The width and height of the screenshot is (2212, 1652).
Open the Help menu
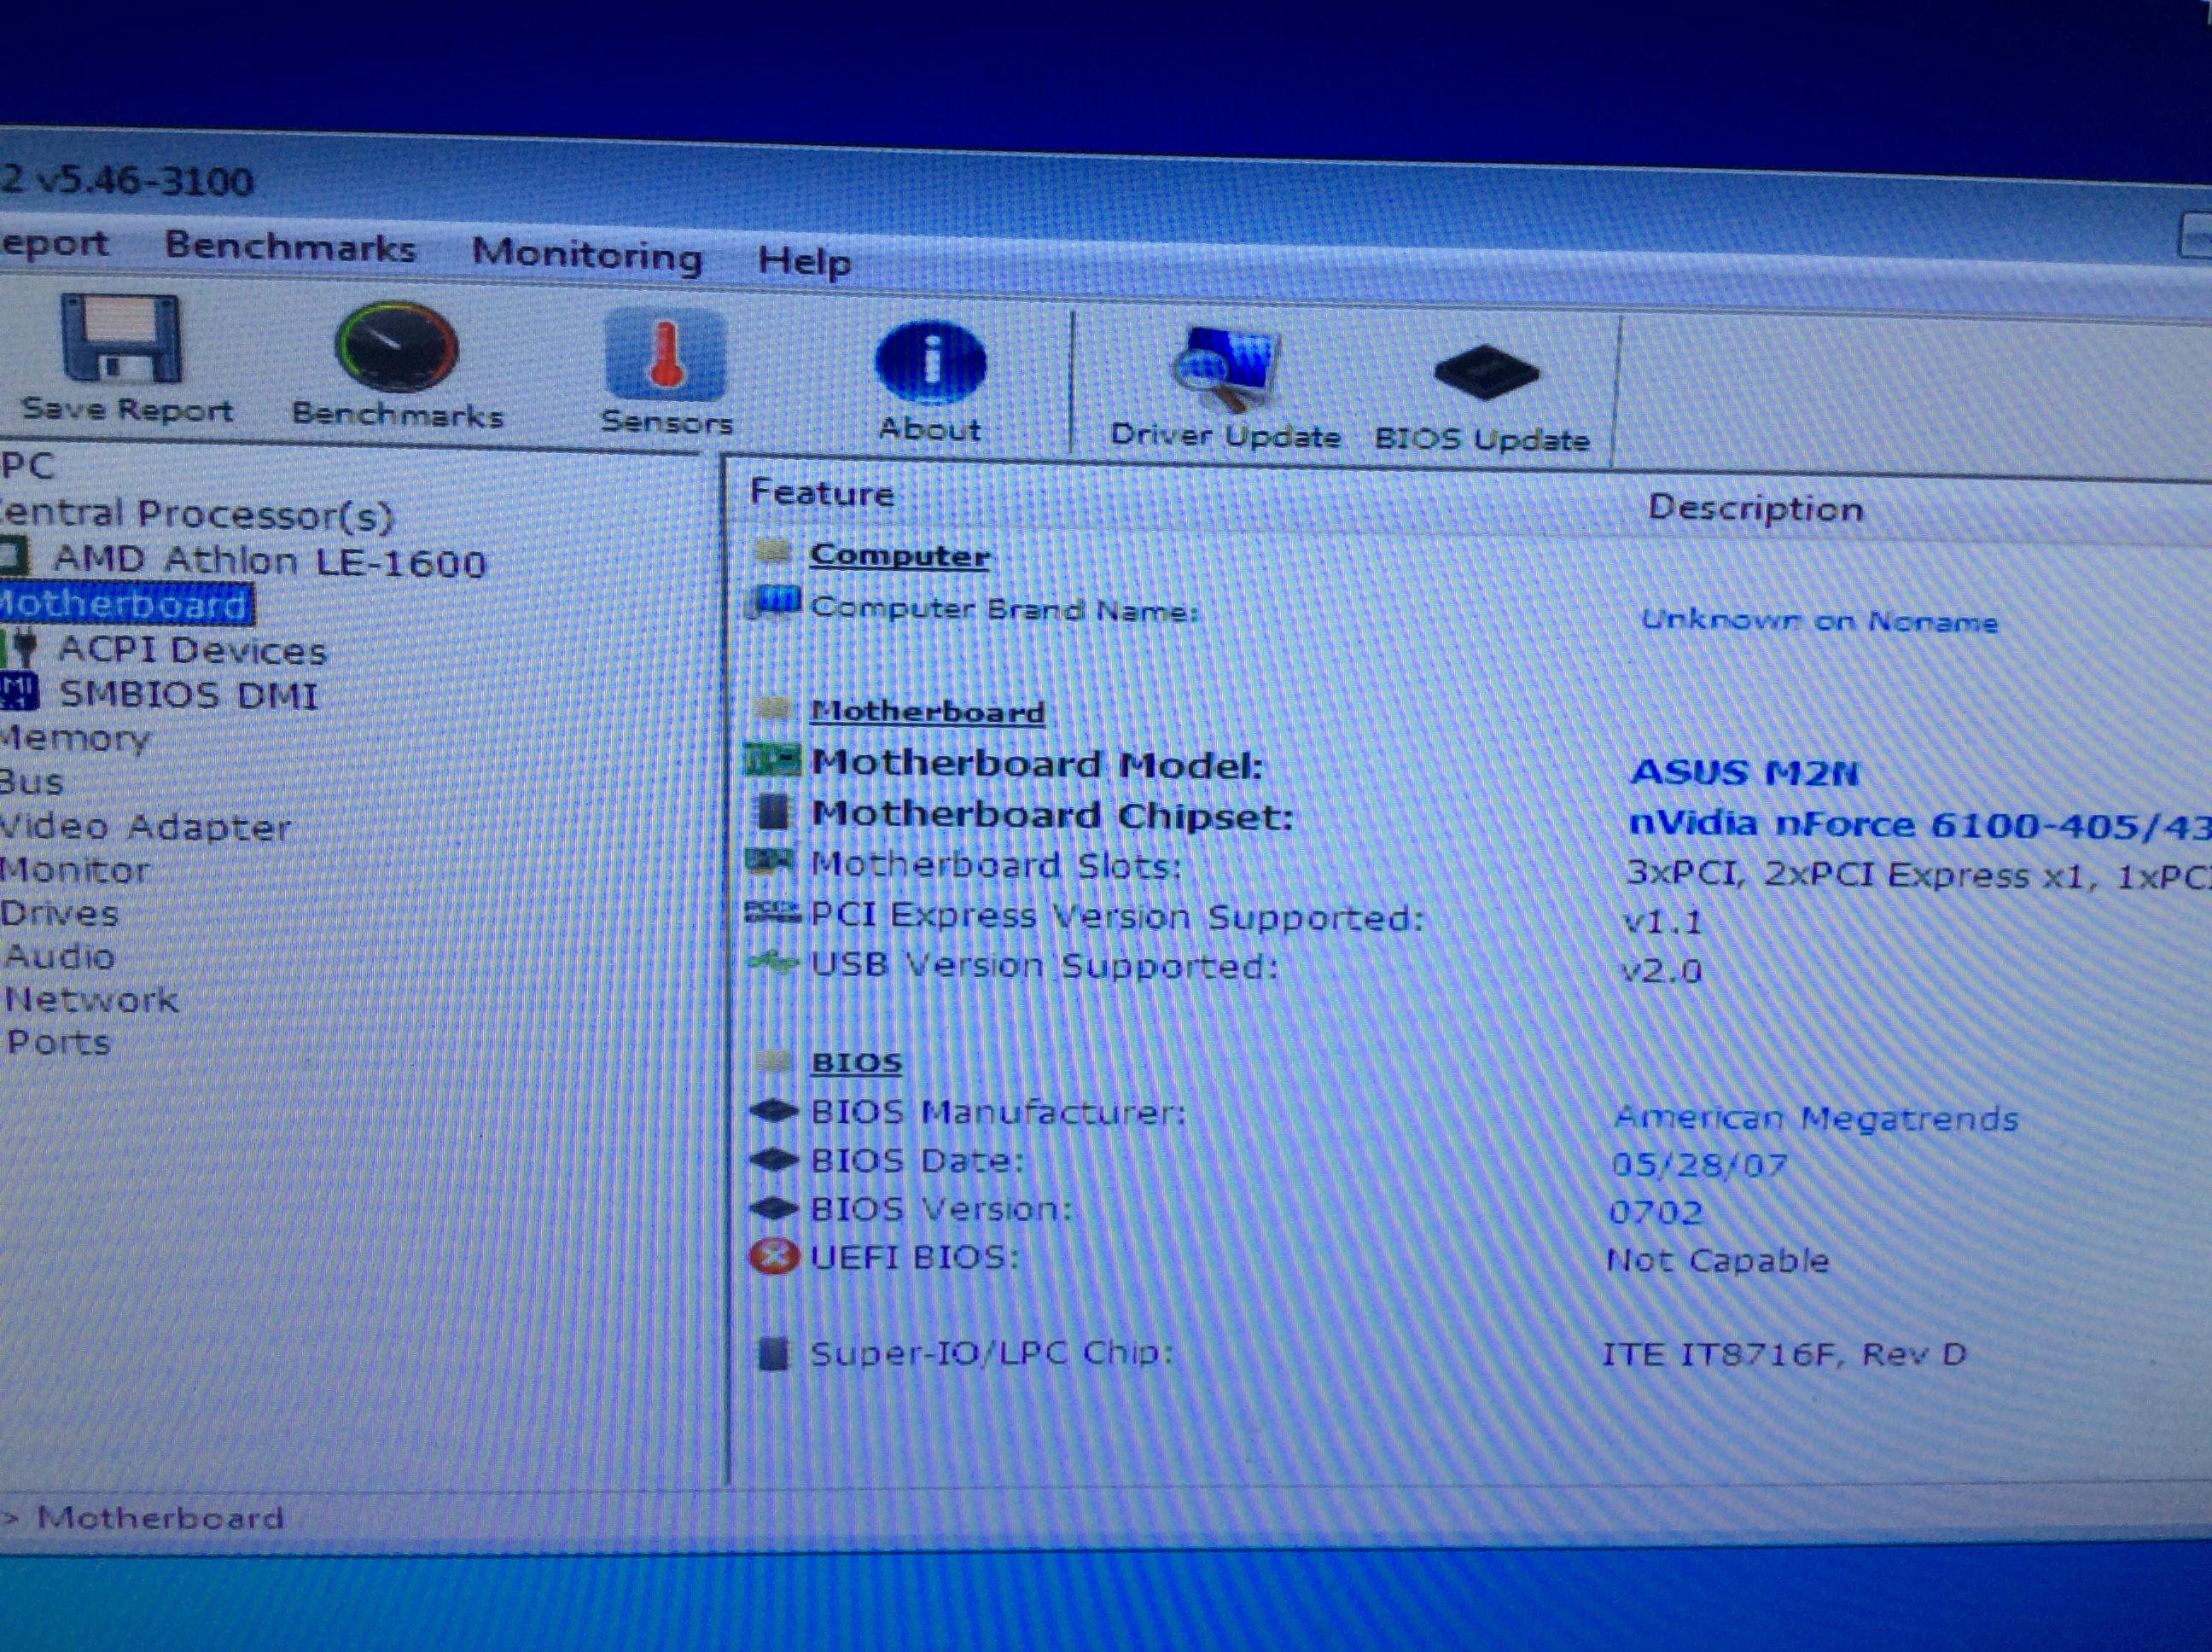click(804, 262)
